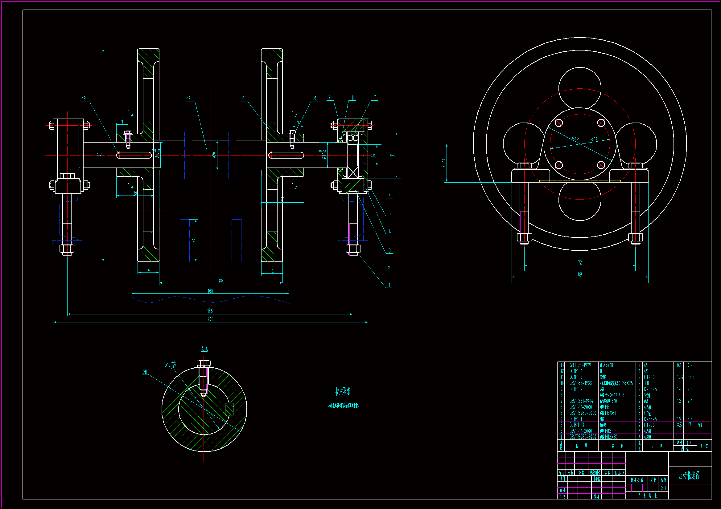Select the 186 dimension text
The height and width of the screenshot is (509, 721).
coord(210,311)
